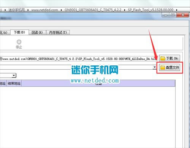Open the 内存测试(T) tab
This screenshot has height=148, width=190.
[58, 33]
